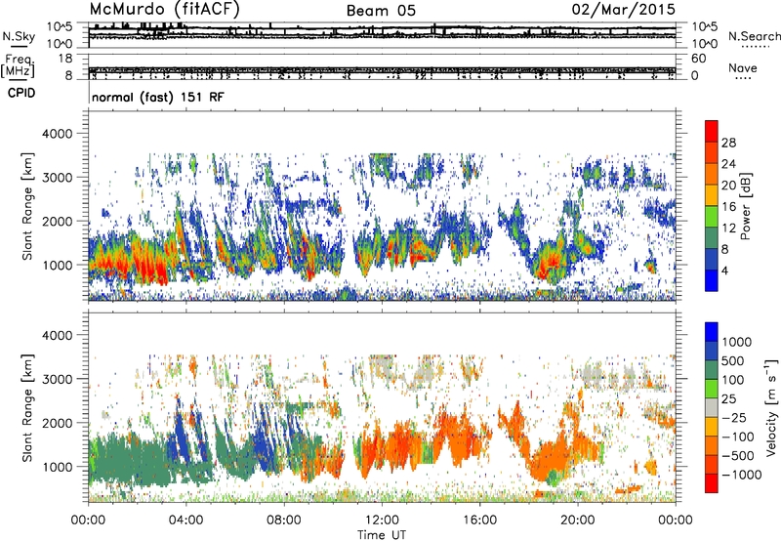Click the '04:00' time tick label
The width and height of the screenshot is (781, 541).
[185, 520]
